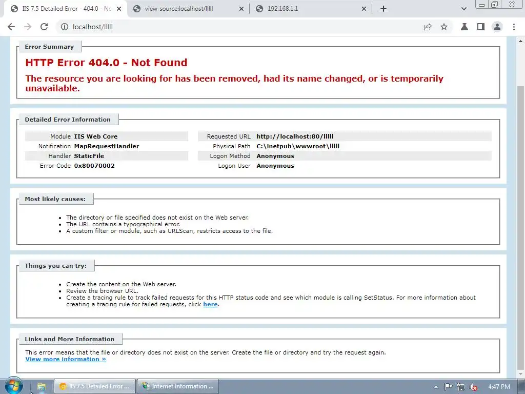The width and height of the screenshot is (525, 394).
Task: Click 'The URL contains a typographical error.' bullet
Action: click(123, 224)
